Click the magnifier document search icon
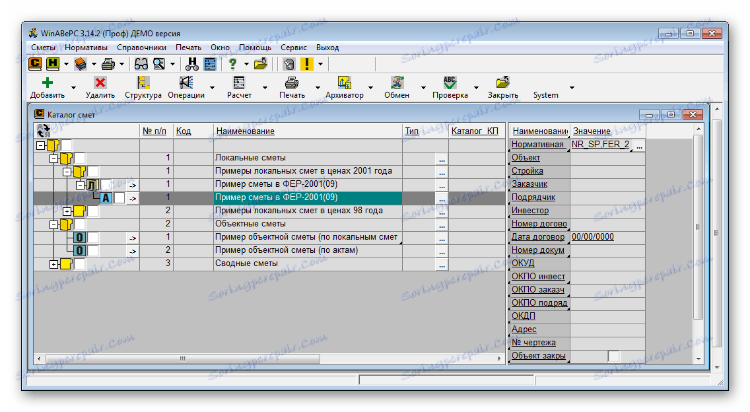 tap(159, 63)
